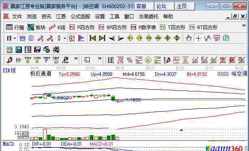Click the 论坛 forum button
The width and height of the screenshot is (249, 151).
coord(164,6)
